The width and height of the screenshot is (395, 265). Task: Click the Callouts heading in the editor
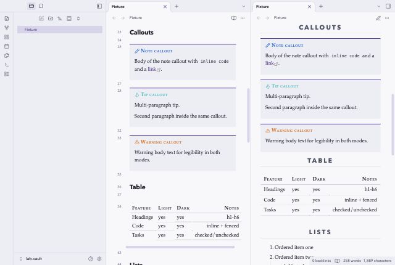pos(141,33)
